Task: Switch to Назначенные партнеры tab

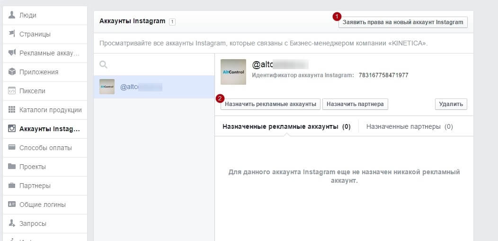Action: point(409,127)
